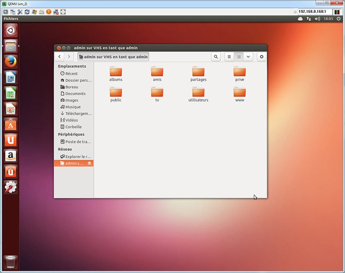Select Récent in the sidebar
The width and height of the screenshot is (345, 273).
74,73
